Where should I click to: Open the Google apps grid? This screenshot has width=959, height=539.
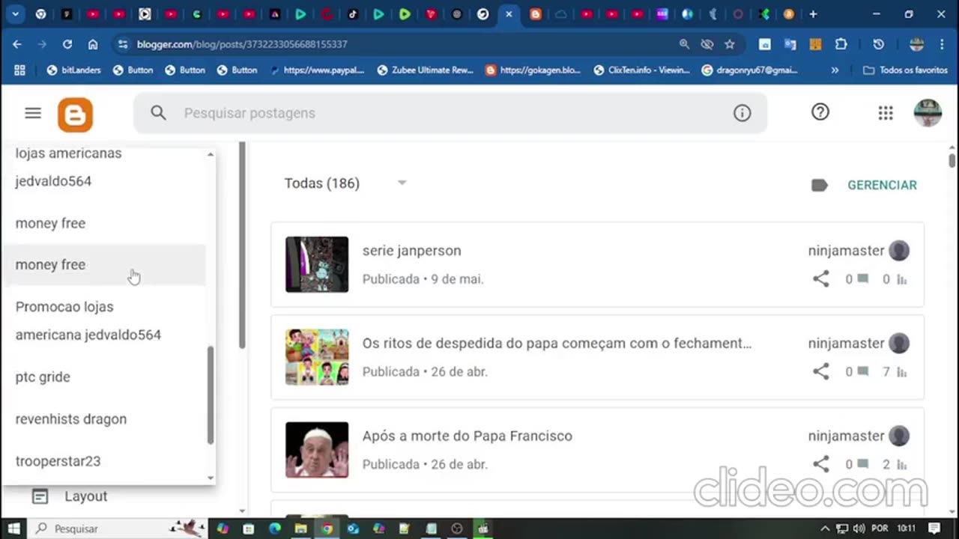pyautogui.click(x=886, y=113)
